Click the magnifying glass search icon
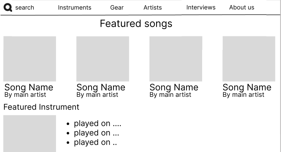The height and width of the screenshot is (152, 281). coord(8,8)
